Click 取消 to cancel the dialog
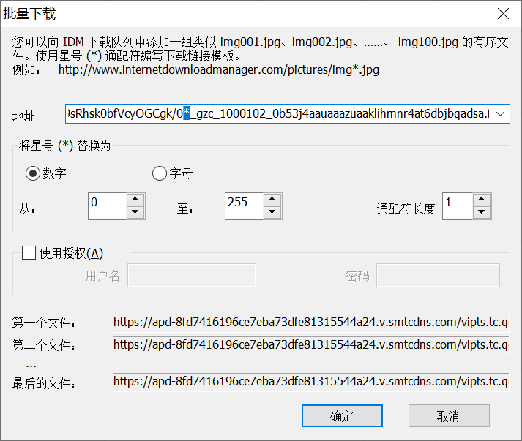This screenshot has width=522, height=441. 448,416
